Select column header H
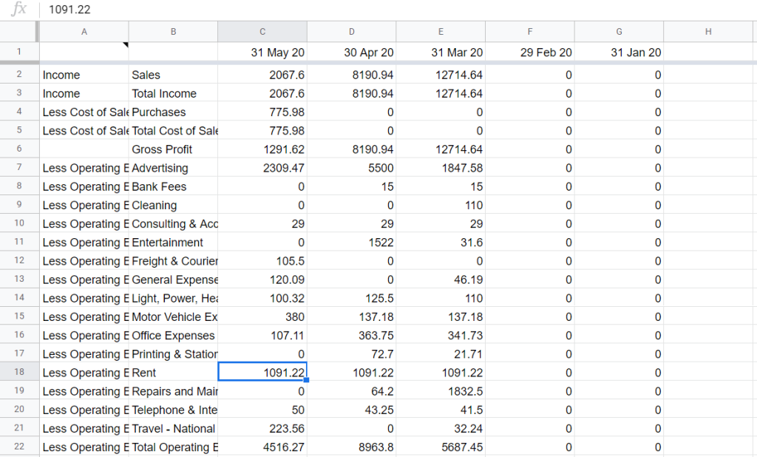Screen dimensions: 757x457 tap(708, 31)
